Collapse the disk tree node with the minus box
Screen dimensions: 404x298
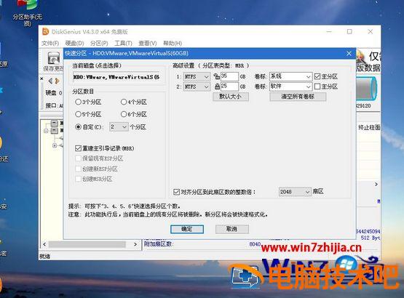[x=46, y=131]
